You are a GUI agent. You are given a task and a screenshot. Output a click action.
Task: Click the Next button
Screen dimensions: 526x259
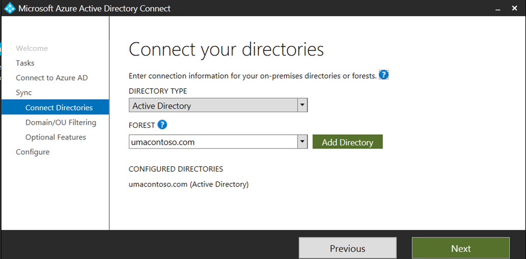tap(461, 249)
